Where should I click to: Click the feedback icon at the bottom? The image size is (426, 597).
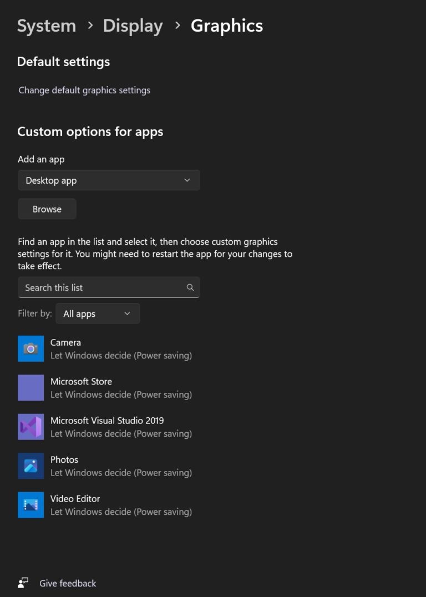coord(22,583)
